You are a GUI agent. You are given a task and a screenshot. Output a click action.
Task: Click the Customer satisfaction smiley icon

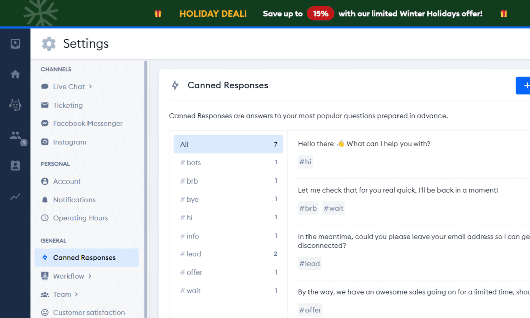click(x=45, y=312)
